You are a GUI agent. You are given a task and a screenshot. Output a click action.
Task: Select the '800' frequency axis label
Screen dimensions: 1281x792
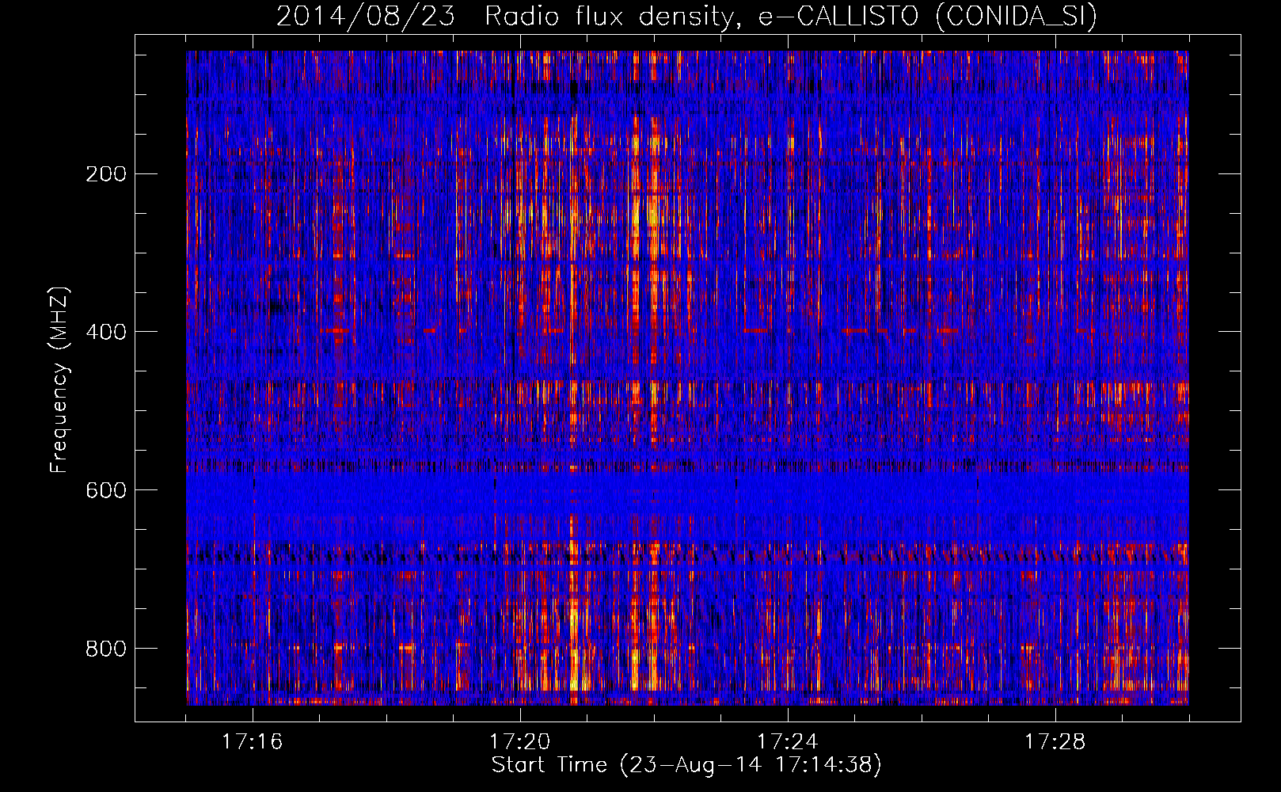(105, 649)
